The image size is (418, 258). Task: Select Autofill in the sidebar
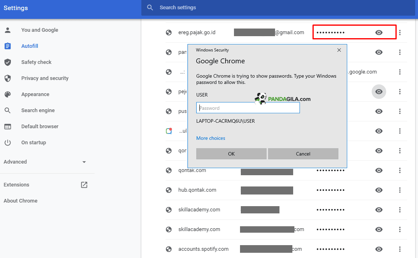(x=29, y=46)
